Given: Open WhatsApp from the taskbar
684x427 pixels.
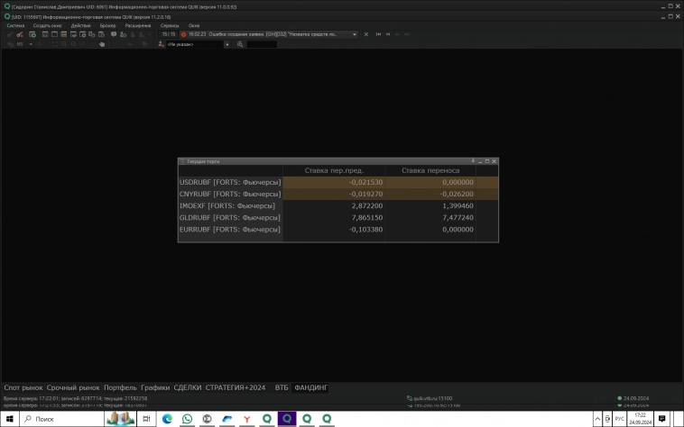Looking at the screenshot, I should [x=187, y=419].
